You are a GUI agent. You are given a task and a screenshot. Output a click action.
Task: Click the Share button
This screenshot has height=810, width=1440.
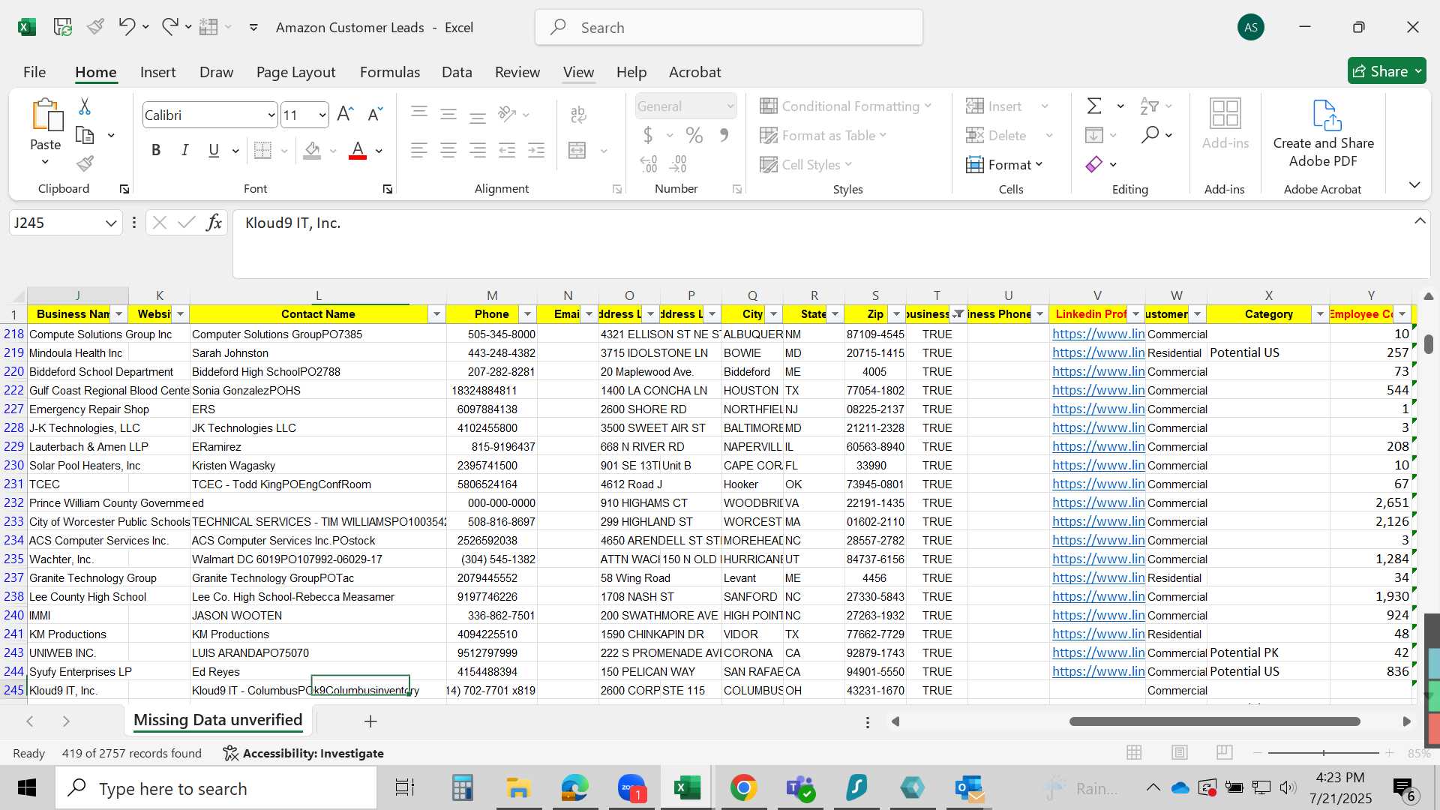[x=1387, y=71]
